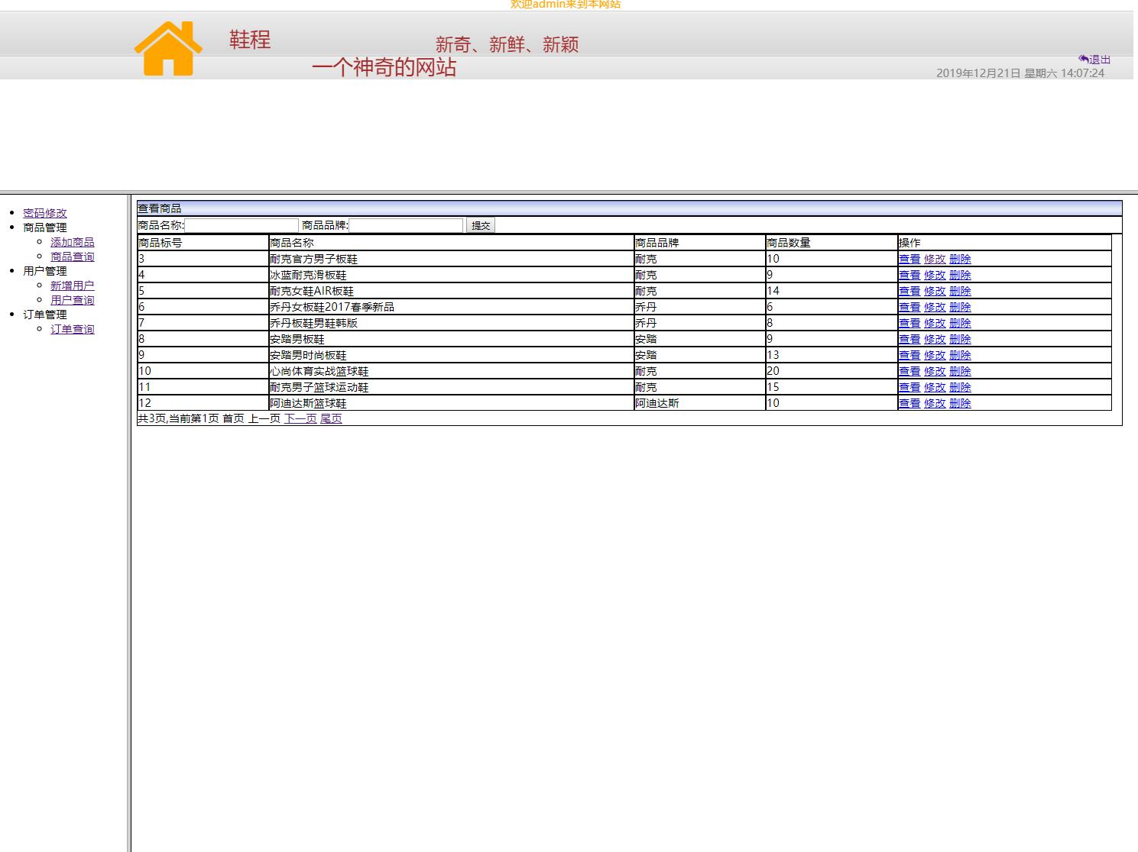Open 新增用户 under 用户管理

pos(73,285)
